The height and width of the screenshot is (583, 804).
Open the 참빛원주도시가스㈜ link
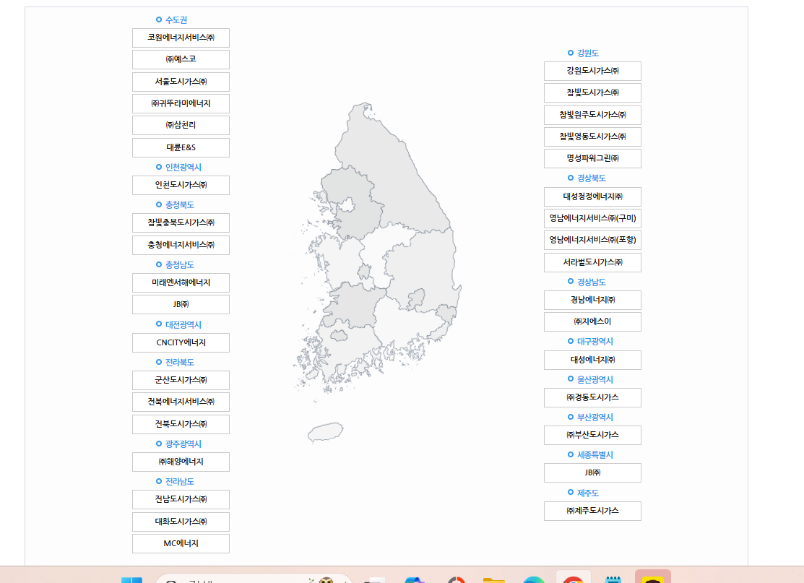point(592,116)
